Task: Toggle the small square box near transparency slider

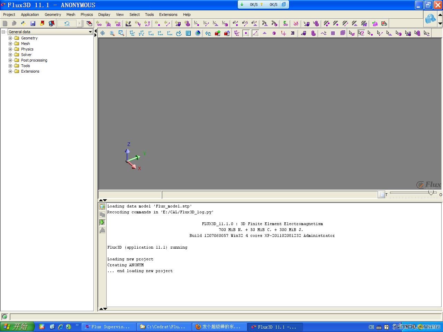Action: point(381,194)
